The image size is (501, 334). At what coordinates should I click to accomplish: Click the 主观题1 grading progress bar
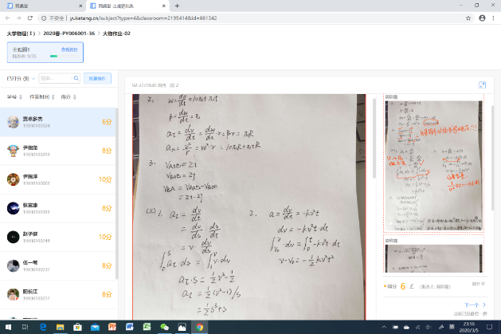(x=54, y=57)
